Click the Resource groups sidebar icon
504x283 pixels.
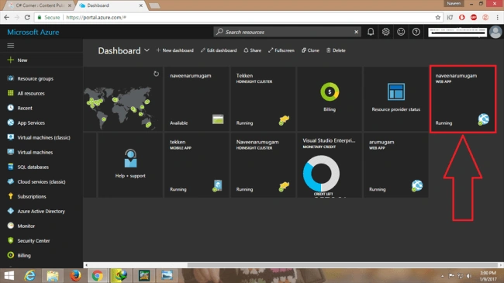pyautogui.click(x=11, y=78)
